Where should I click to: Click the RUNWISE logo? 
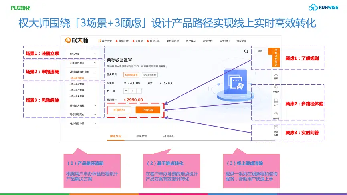323,8
